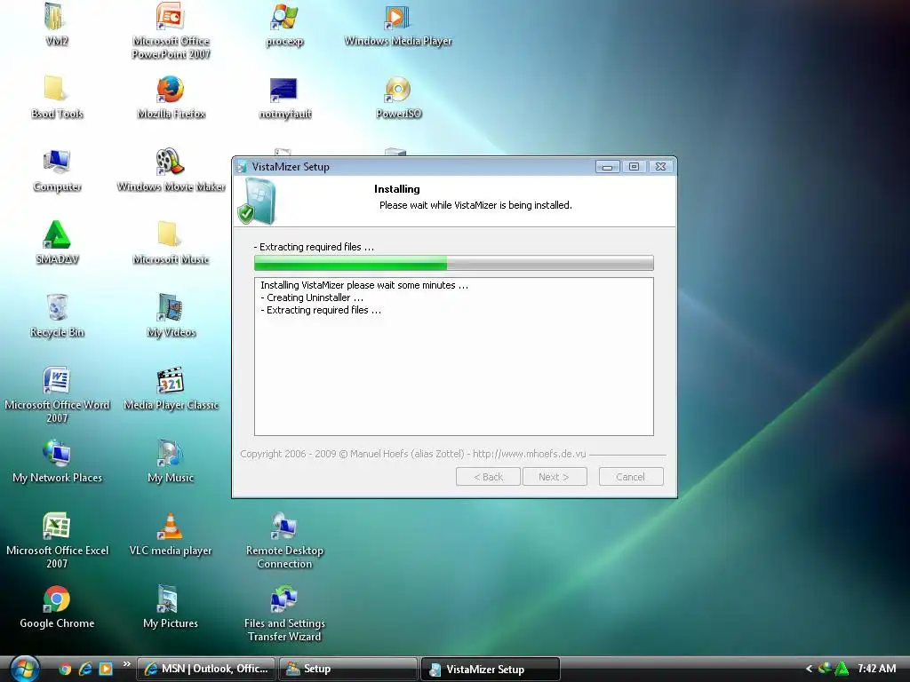Click the 'Creating Uninstaller …' log line
The height and width of the screenshot is (682, 910).
[312, 297]
